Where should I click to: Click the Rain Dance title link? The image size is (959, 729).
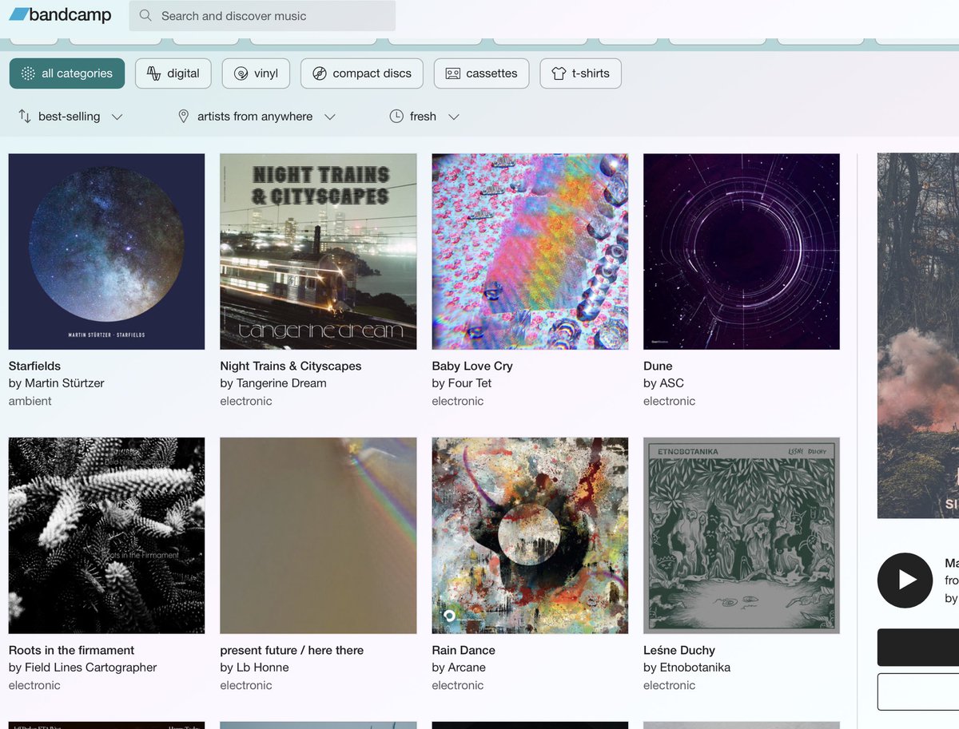pyautogui.click(x=464, y=650)
